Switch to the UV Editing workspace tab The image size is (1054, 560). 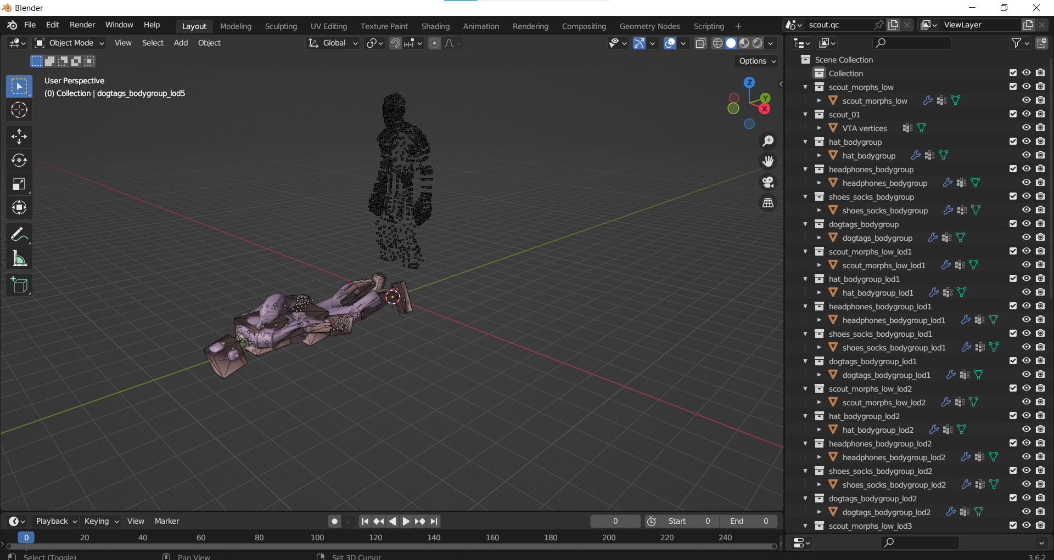tap(328, 26)
